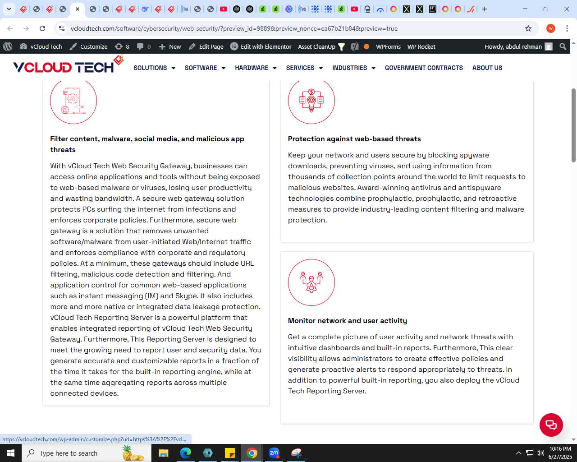Open the About Us page
The image size is (577, 462).
(487, 68)
